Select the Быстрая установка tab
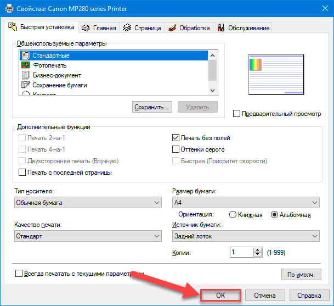The width and height of the screenshot is (334, 306). tap(42, 27)
